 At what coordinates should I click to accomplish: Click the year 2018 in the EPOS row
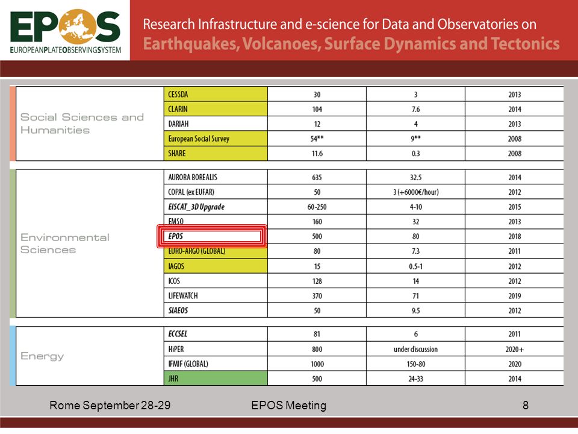click(x=515, y=236)
